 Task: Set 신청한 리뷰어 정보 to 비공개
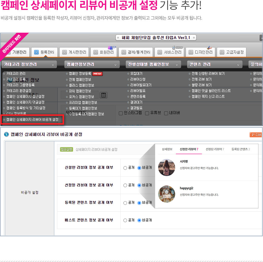point(139,168)
